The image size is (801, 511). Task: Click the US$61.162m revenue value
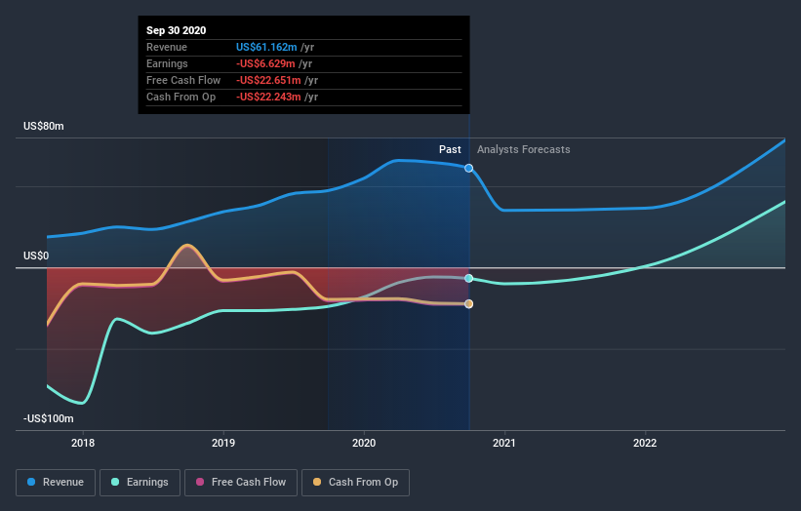[x=266, y=47]
